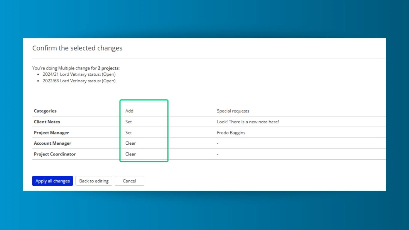This screenshot has width=409, height=230.
Task: Go back using Back to editing button
Action: click(x=94, y=181)
